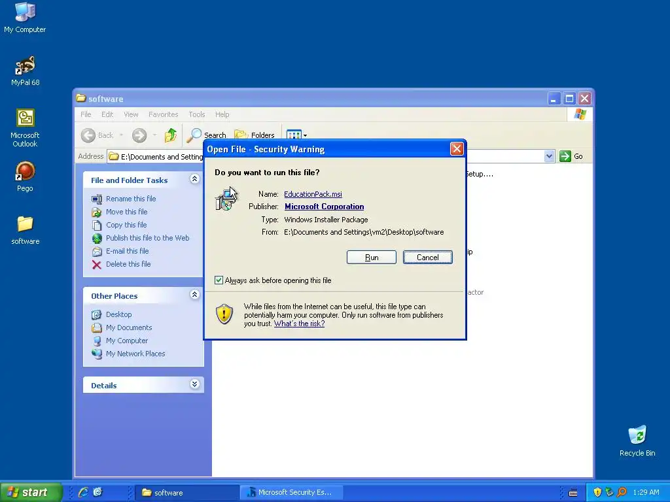
Task: Open the Help menu in software window
Action: click(222, 114)
